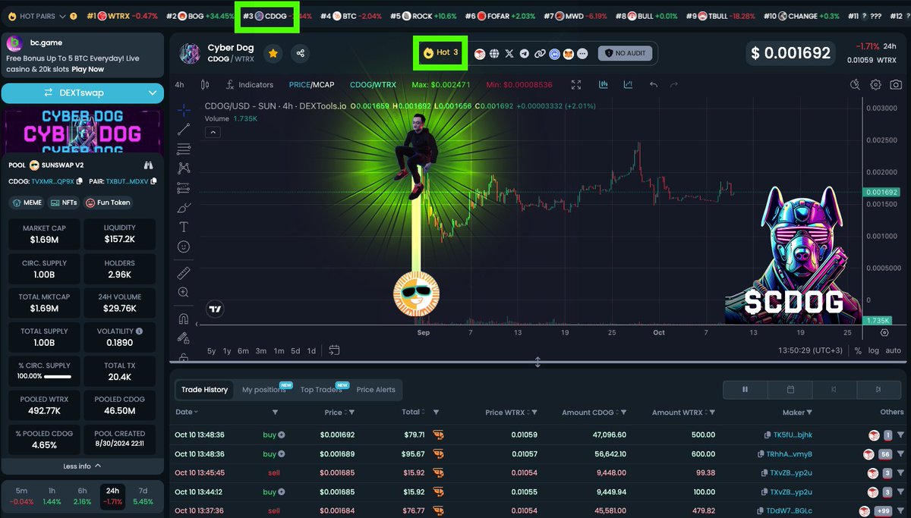Take a chart snapshot with camera
This screenshot has width=911, height=518.
coord(896,85)
